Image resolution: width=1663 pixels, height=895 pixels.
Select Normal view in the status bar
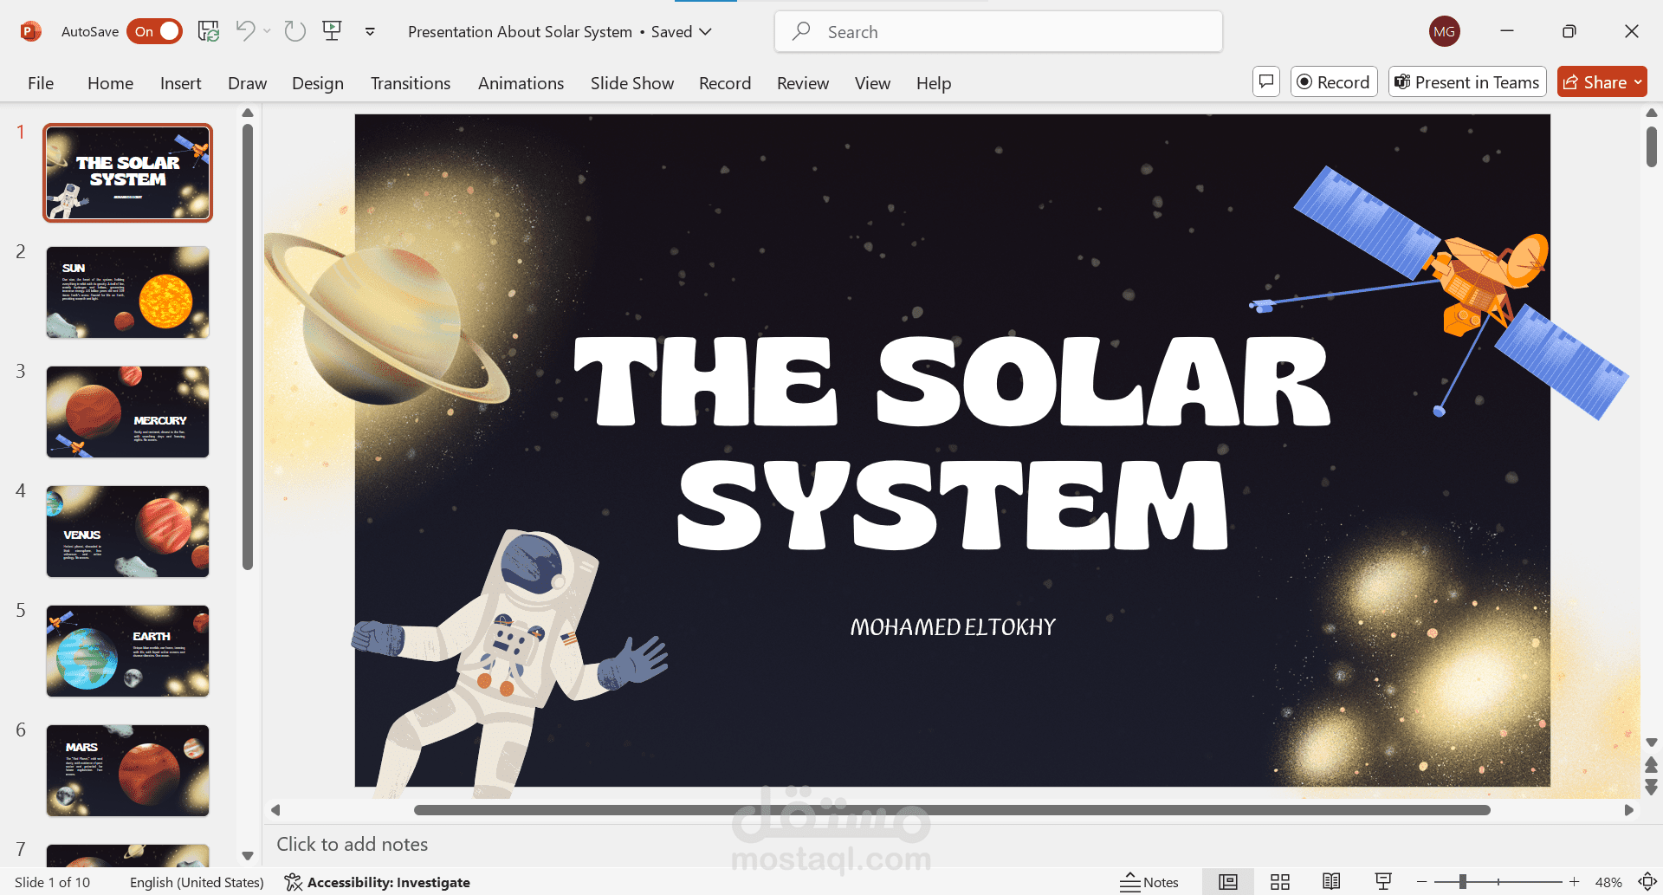[x=1227, y=881]
